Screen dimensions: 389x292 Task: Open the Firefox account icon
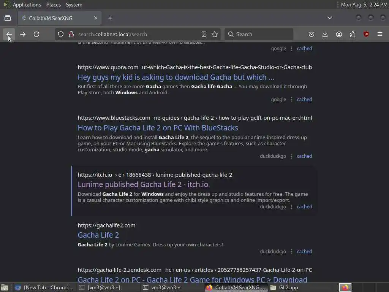point(339,34)
